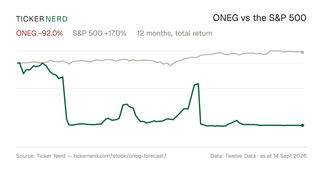Select the gray S&P 500 endpoint dot
Viewport: 323px width, 169px height.
point(303,52)
